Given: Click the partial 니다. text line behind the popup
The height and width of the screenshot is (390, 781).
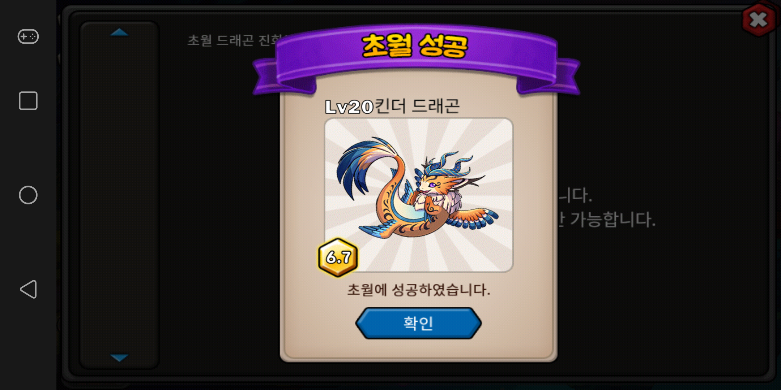Looking at the screenshot, I should [576, 195].
